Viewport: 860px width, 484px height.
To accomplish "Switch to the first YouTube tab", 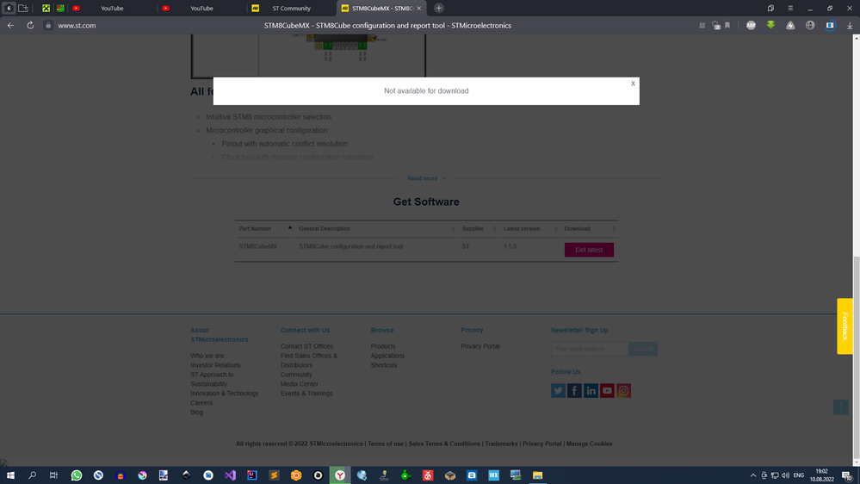I will 112,9.
